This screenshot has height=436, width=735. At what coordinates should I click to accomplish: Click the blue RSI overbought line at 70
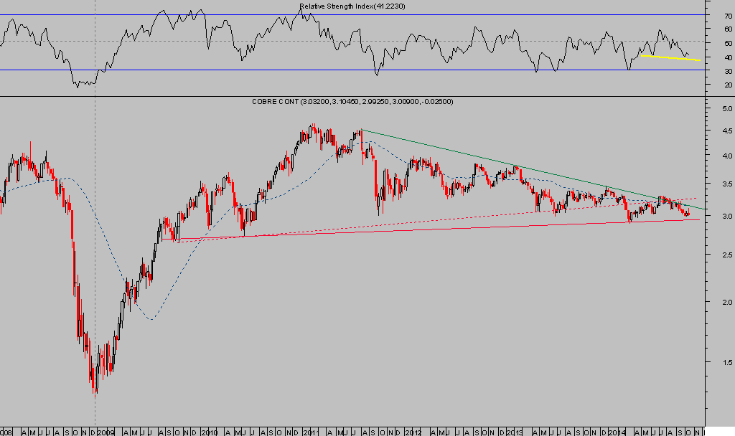point(359,14)
